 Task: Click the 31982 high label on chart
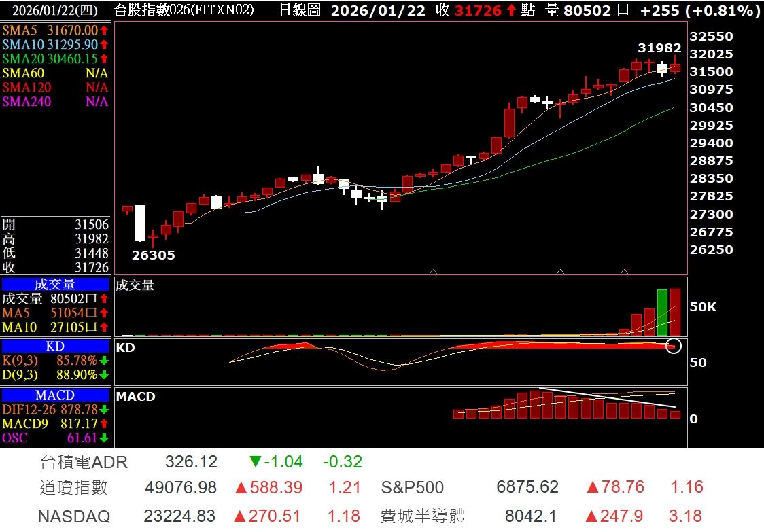[659, 48]
